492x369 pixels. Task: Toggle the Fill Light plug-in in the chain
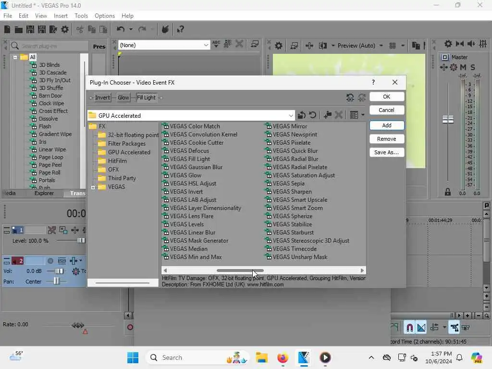pos(146,98)
